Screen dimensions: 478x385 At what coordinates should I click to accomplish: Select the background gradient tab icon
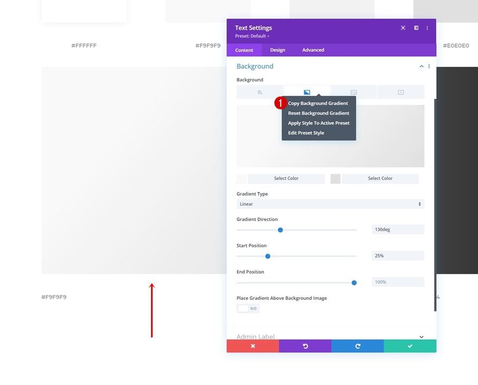tap(307, 92)
